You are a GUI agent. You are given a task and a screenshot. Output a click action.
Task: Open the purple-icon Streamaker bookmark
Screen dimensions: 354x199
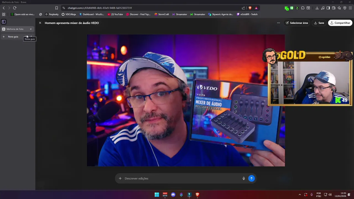(179, 14)
